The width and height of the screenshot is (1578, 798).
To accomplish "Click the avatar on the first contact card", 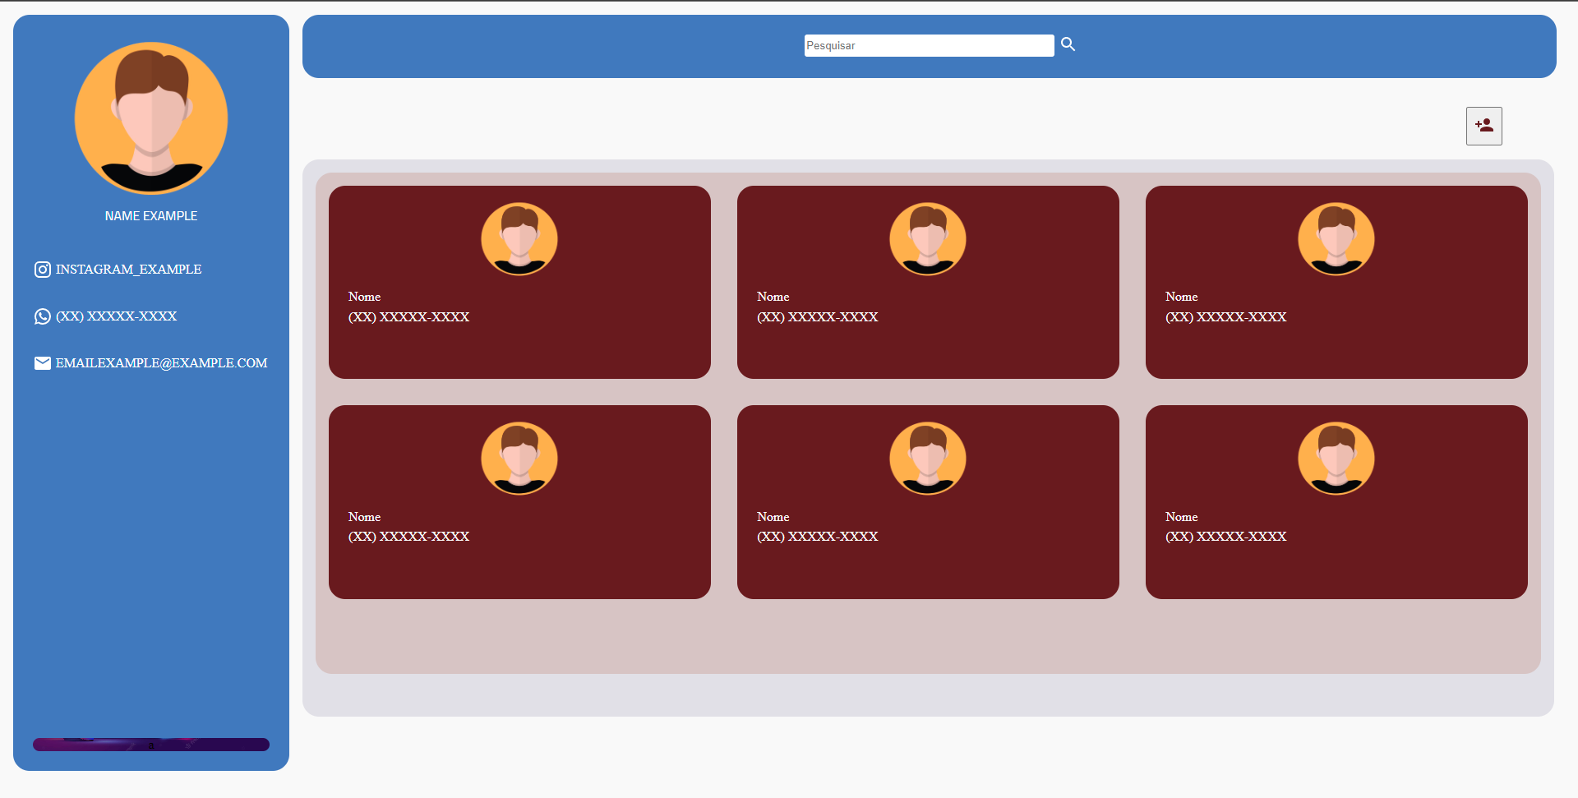I will [x=519, y=238].
